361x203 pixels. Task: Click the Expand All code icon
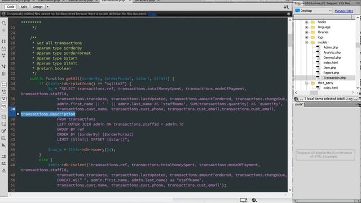click(x=4, y=55)
